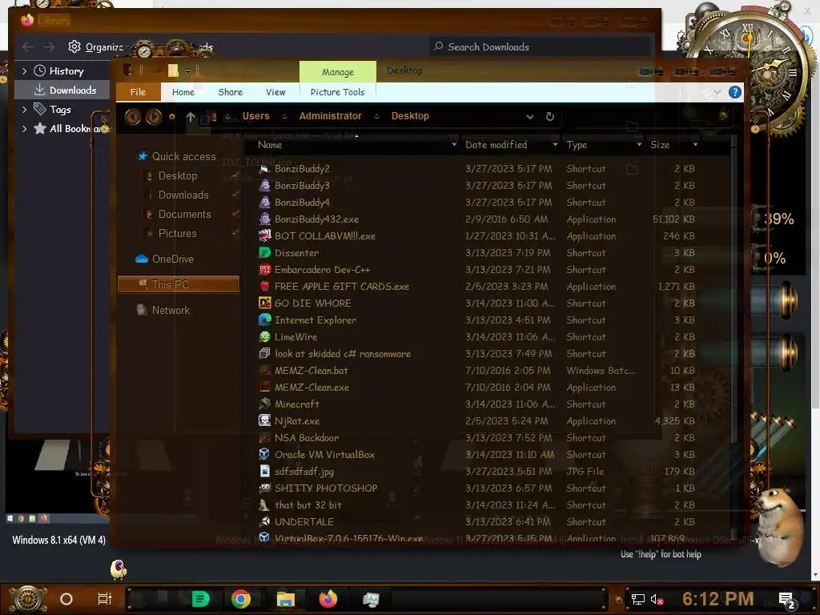Open the Name column filter dropdown
The height and width of the screenshot is (615, 820).
pyautogui.click(x=454, y=145)
